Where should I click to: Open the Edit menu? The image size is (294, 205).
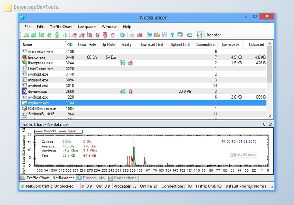pos(40,27)
